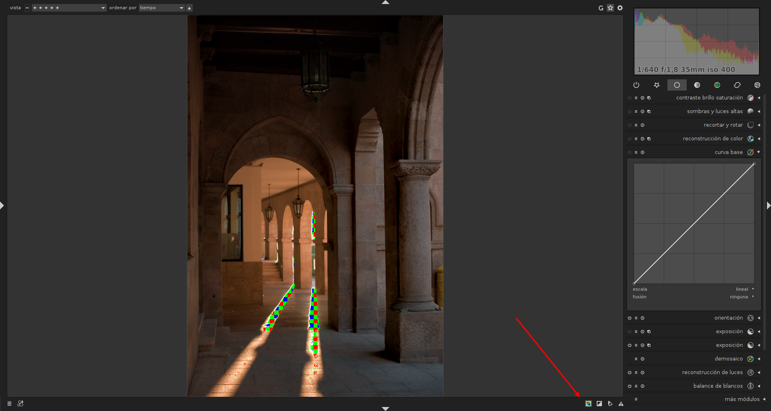The width and height of the screenshot is (771, 411).
Task: Open presets menu for sombras y luces altas
Action: [x=636, y=111]
